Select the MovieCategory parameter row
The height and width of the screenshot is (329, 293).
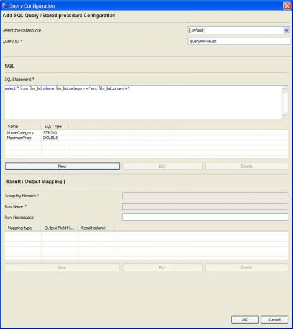[146, 133]
